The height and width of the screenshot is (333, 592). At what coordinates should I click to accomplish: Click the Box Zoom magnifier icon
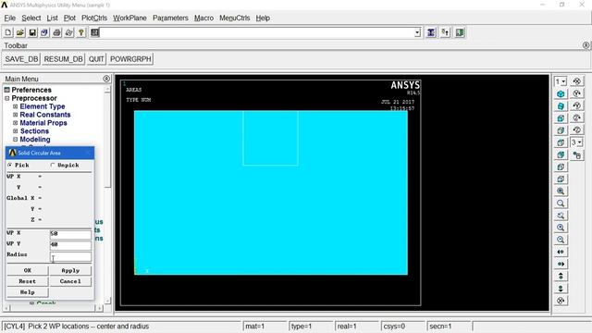561,203
